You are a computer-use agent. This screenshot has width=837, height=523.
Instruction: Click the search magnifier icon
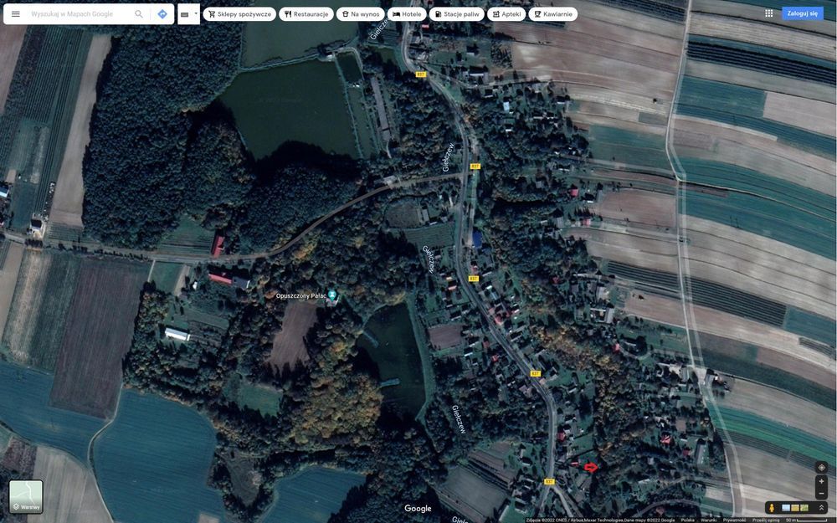point(139,14)
